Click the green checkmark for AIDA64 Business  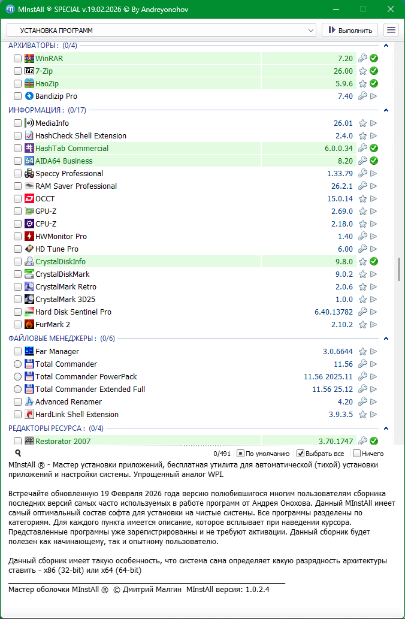pos(374,161)
